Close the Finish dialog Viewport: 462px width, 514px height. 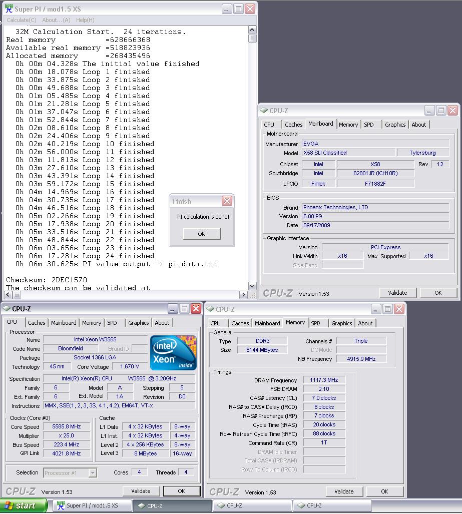click(x=227, y=201)
